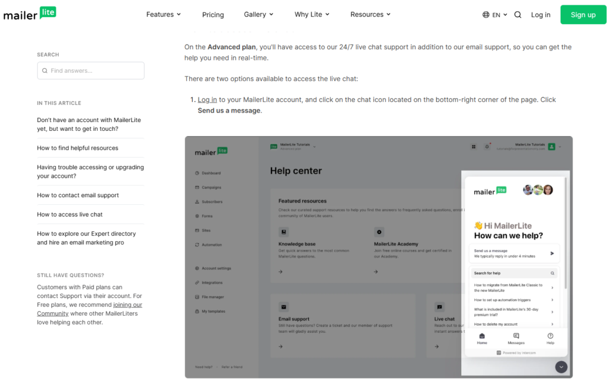Viewport: 607px width, 392px height.
Task: Click the green Sign up button
Action: pos(583,15)
